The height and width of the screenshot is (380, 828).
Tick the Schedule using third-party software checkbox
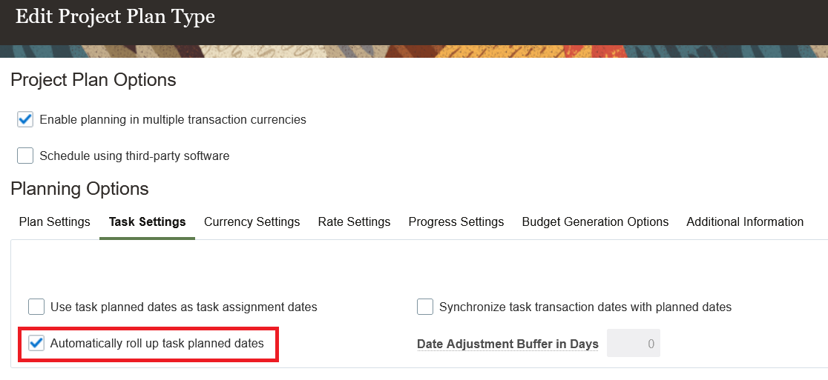tap(25, 156)
